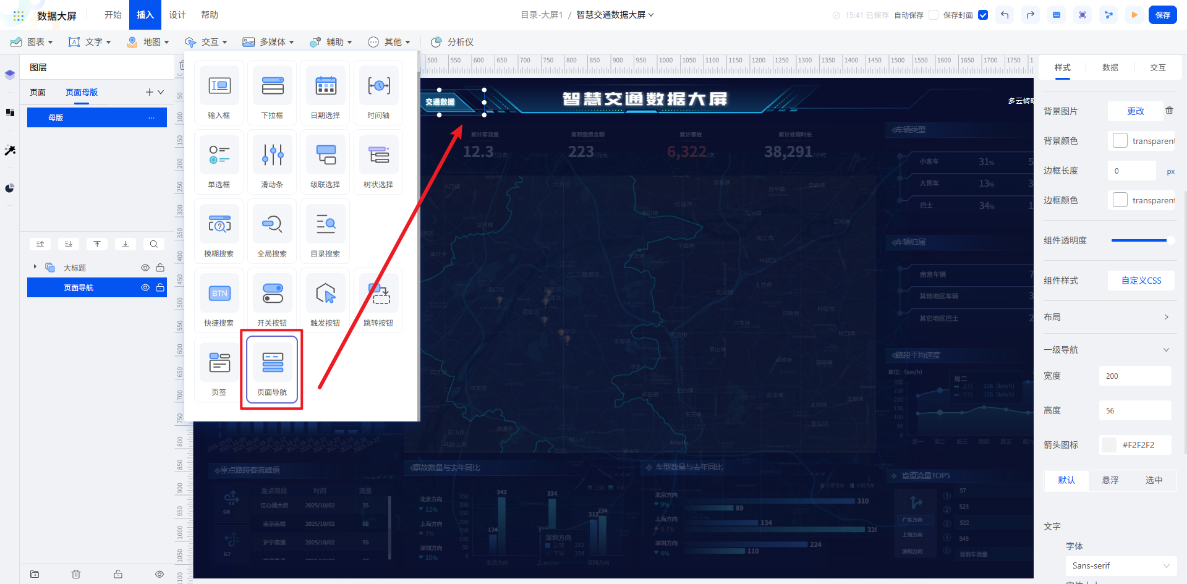Insert the 输入框 input box component
Screen dimensions: 1187x584
pos(219,93)
